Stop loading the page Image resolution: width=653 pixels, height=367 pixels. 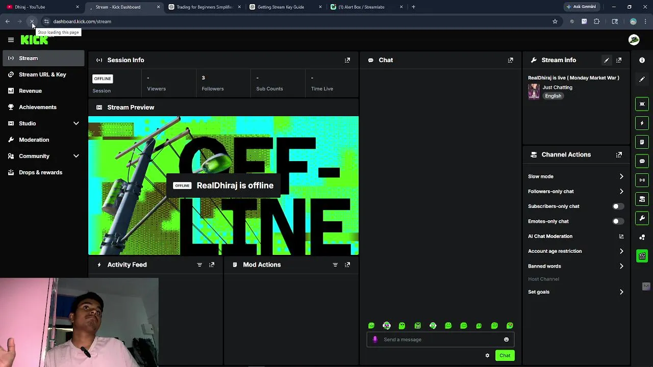click(x=32, y=21)
